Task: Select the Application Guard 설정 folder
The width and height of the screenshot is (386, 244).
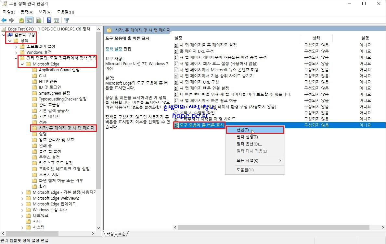Action: (59, 70)
